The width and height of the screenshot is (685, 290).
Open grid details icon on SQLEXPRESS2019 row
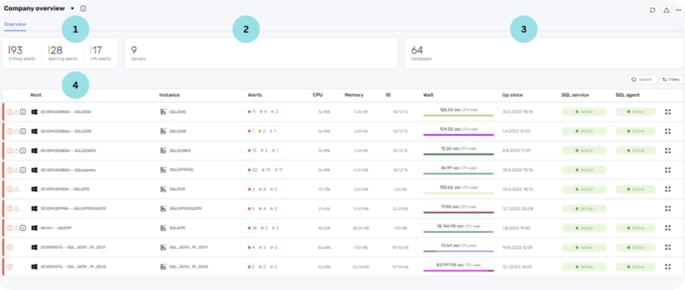click(x=667, y=208)
